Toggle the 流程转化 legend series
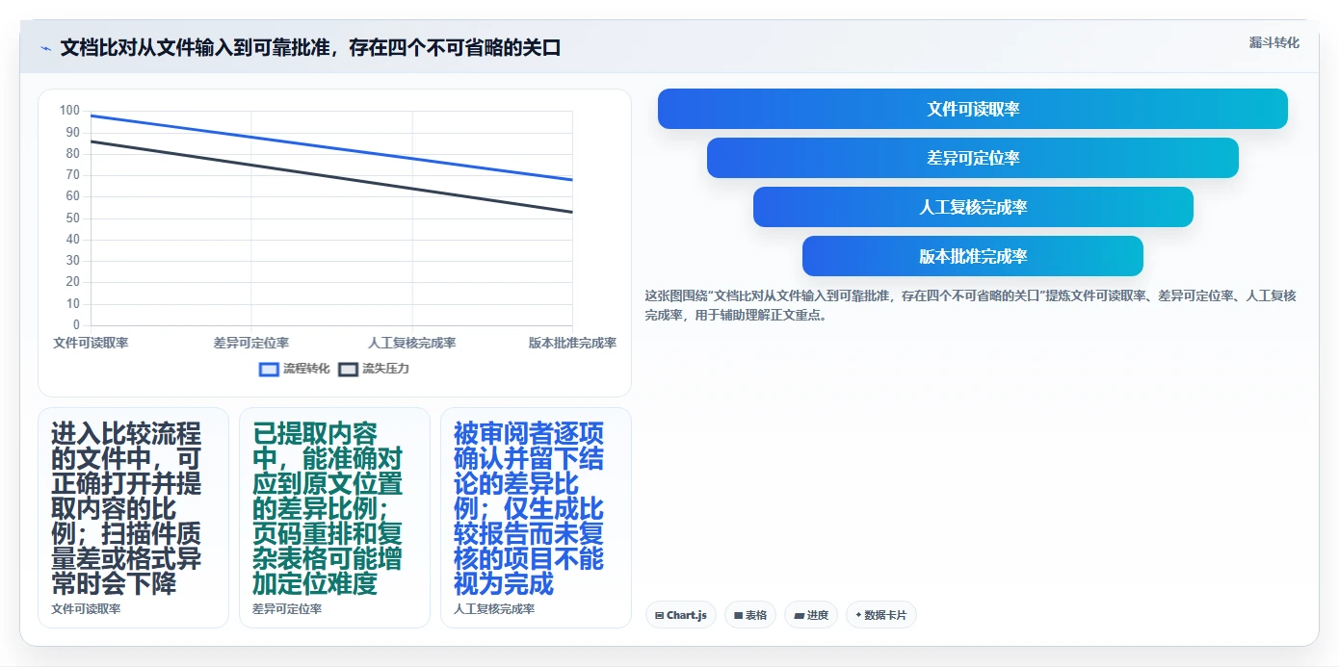 (295, 369)
